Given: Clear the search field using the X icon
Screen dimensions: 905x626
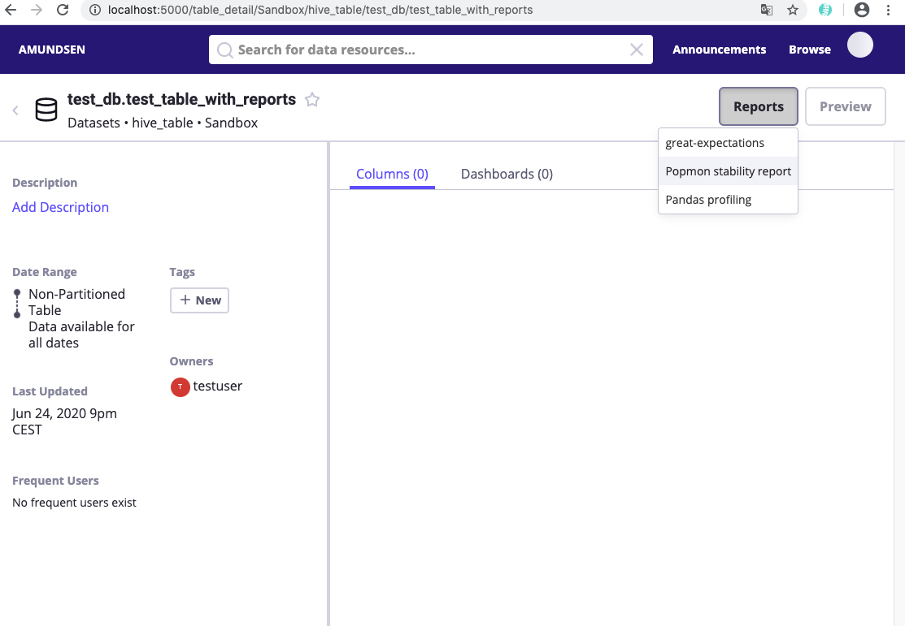Looking at the screenshot, I should (x=637, y=50).
